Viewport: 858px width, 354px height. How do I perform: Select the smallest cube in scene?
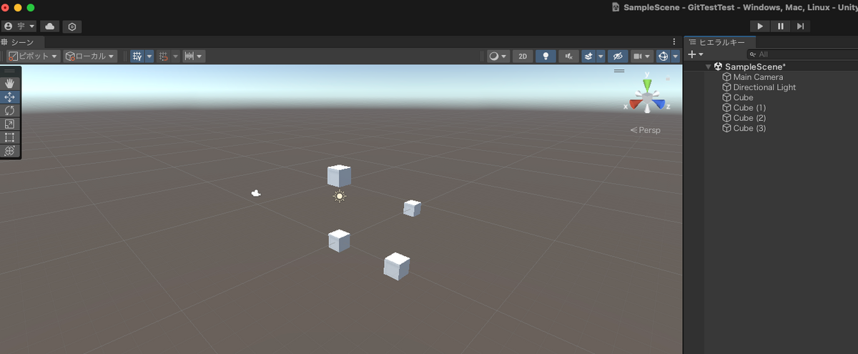[x=412, y=208]
